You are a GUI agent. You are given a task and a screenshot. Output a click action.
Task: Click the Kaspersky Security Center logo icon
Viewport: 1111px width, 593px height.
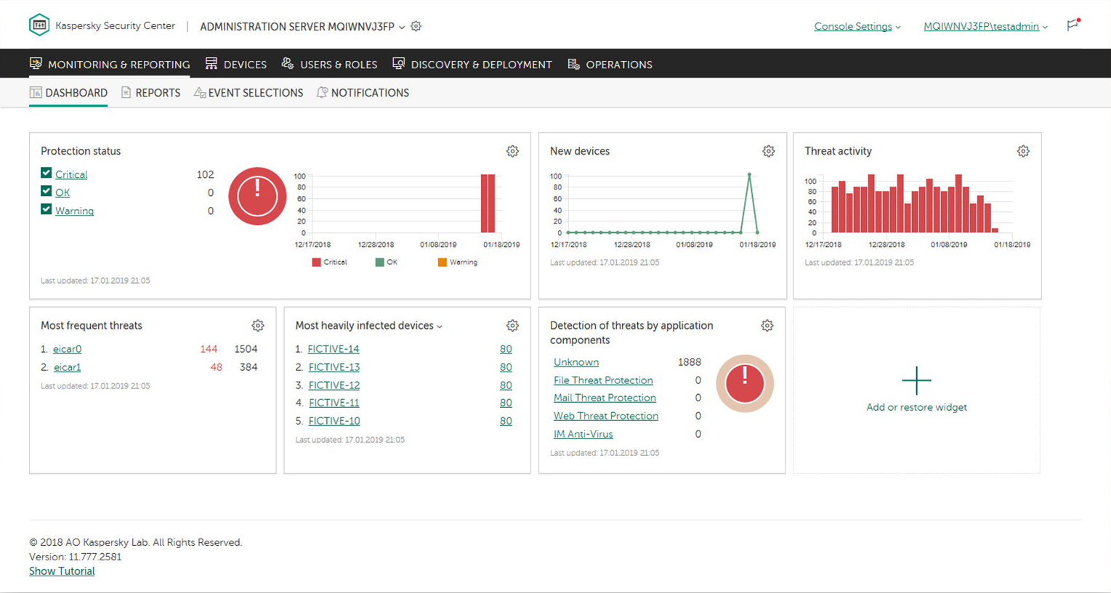39,25
